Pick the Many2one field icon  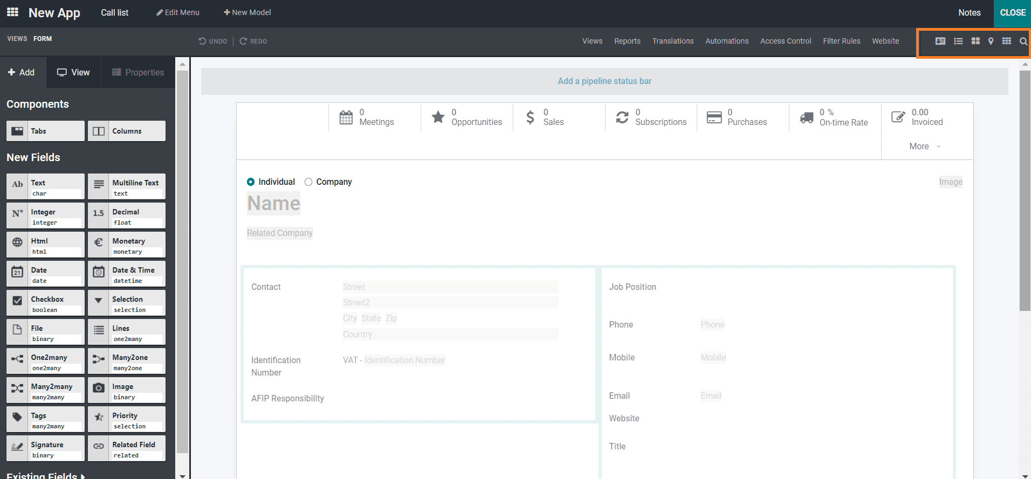point(99,359)
